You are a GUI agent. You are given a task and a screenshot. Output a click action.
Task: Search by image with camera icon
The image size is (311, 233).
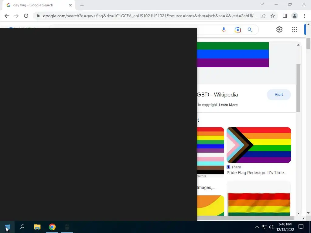coord(238,30)
